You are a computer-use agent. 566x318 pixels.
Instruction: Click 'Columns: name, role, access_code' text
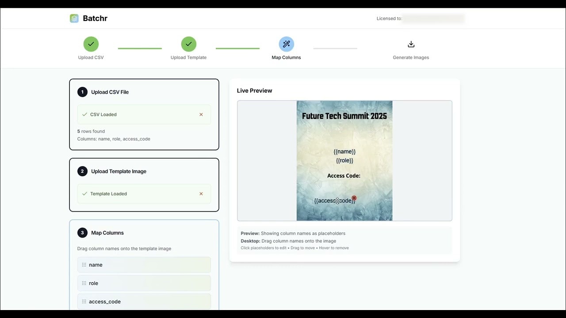(114, 139)
